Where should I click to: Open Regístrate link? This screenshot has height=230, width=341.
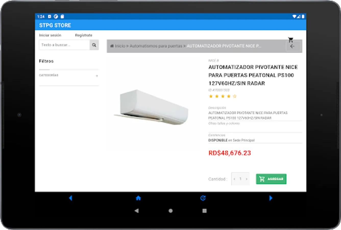(83, 35)
